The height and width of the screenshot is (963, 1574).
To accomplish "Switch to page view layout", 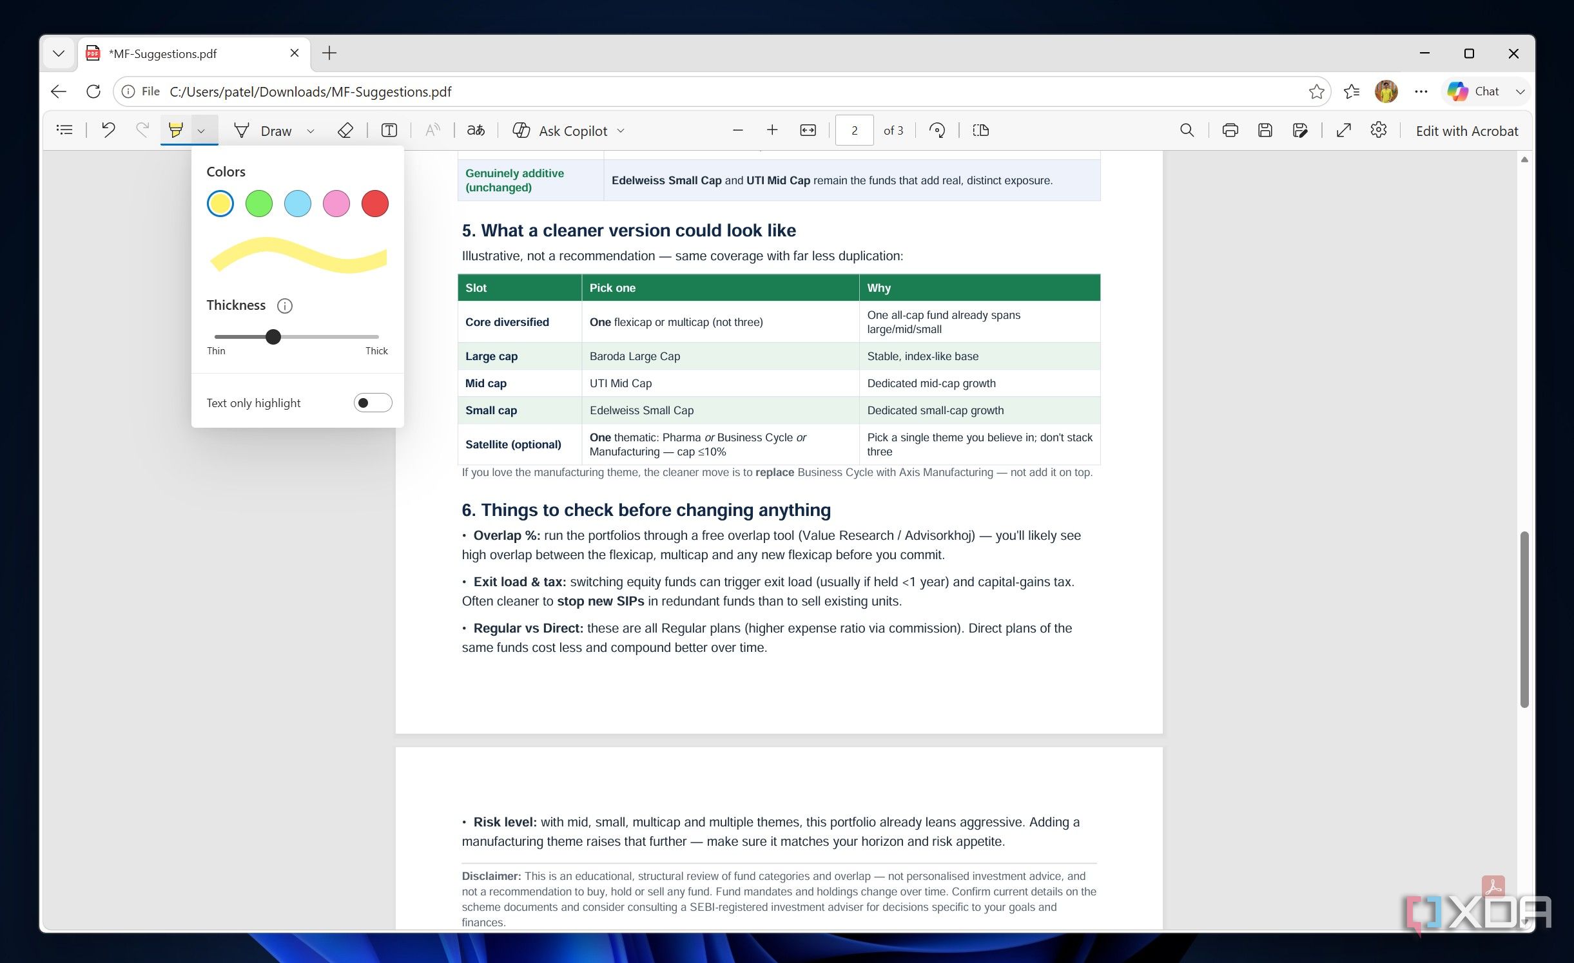I will (x=980, y=130).
